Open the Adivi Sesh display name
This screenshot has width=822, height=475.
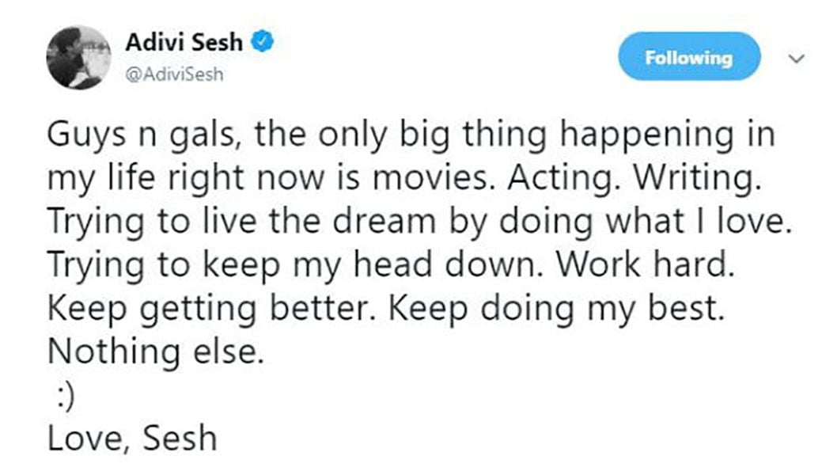pyautogui.click(x=184, y=42)
